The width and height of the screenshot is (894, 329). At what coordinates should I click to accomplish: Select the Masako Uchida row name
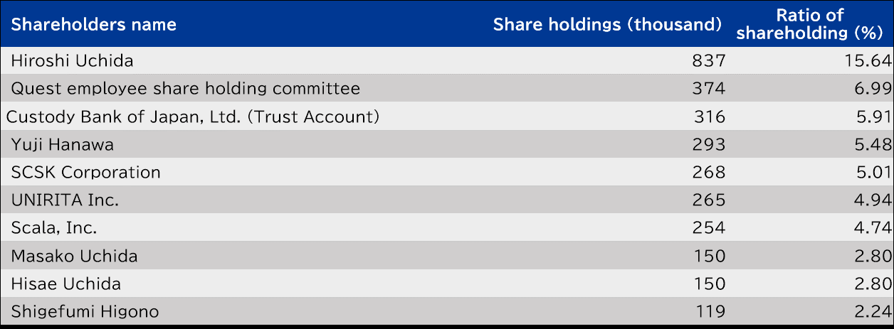pyautogui.click(x=75, y=256)
